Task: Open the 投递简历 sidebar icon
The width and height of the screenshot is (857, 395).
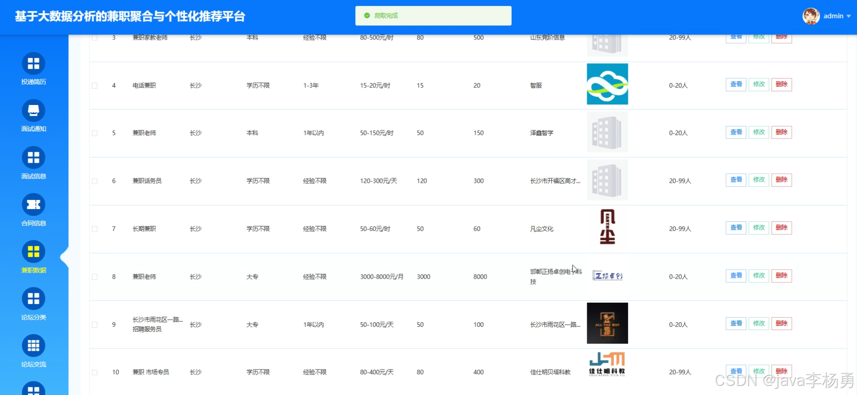Action: [x=33, y=64]
